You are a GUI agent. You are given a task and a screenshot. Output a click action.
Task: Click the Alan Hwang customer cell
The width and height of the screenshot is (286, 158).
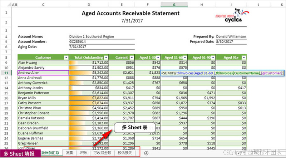point(43,63)
